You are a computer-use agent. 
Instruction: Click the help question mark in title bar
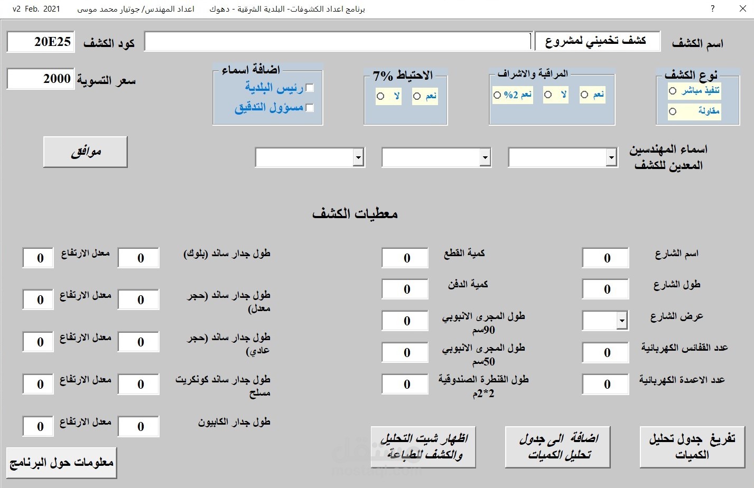[712, 8]
